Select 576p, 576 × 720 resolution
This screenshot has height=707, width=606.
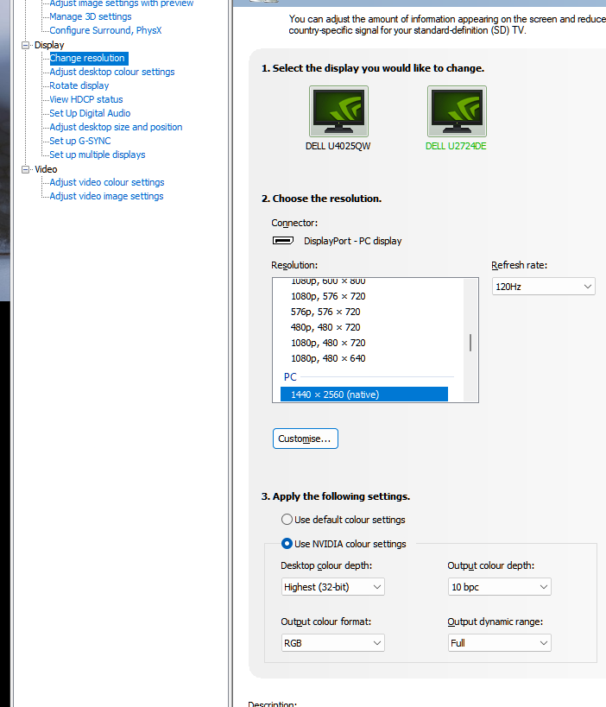[x=325, y=312]
